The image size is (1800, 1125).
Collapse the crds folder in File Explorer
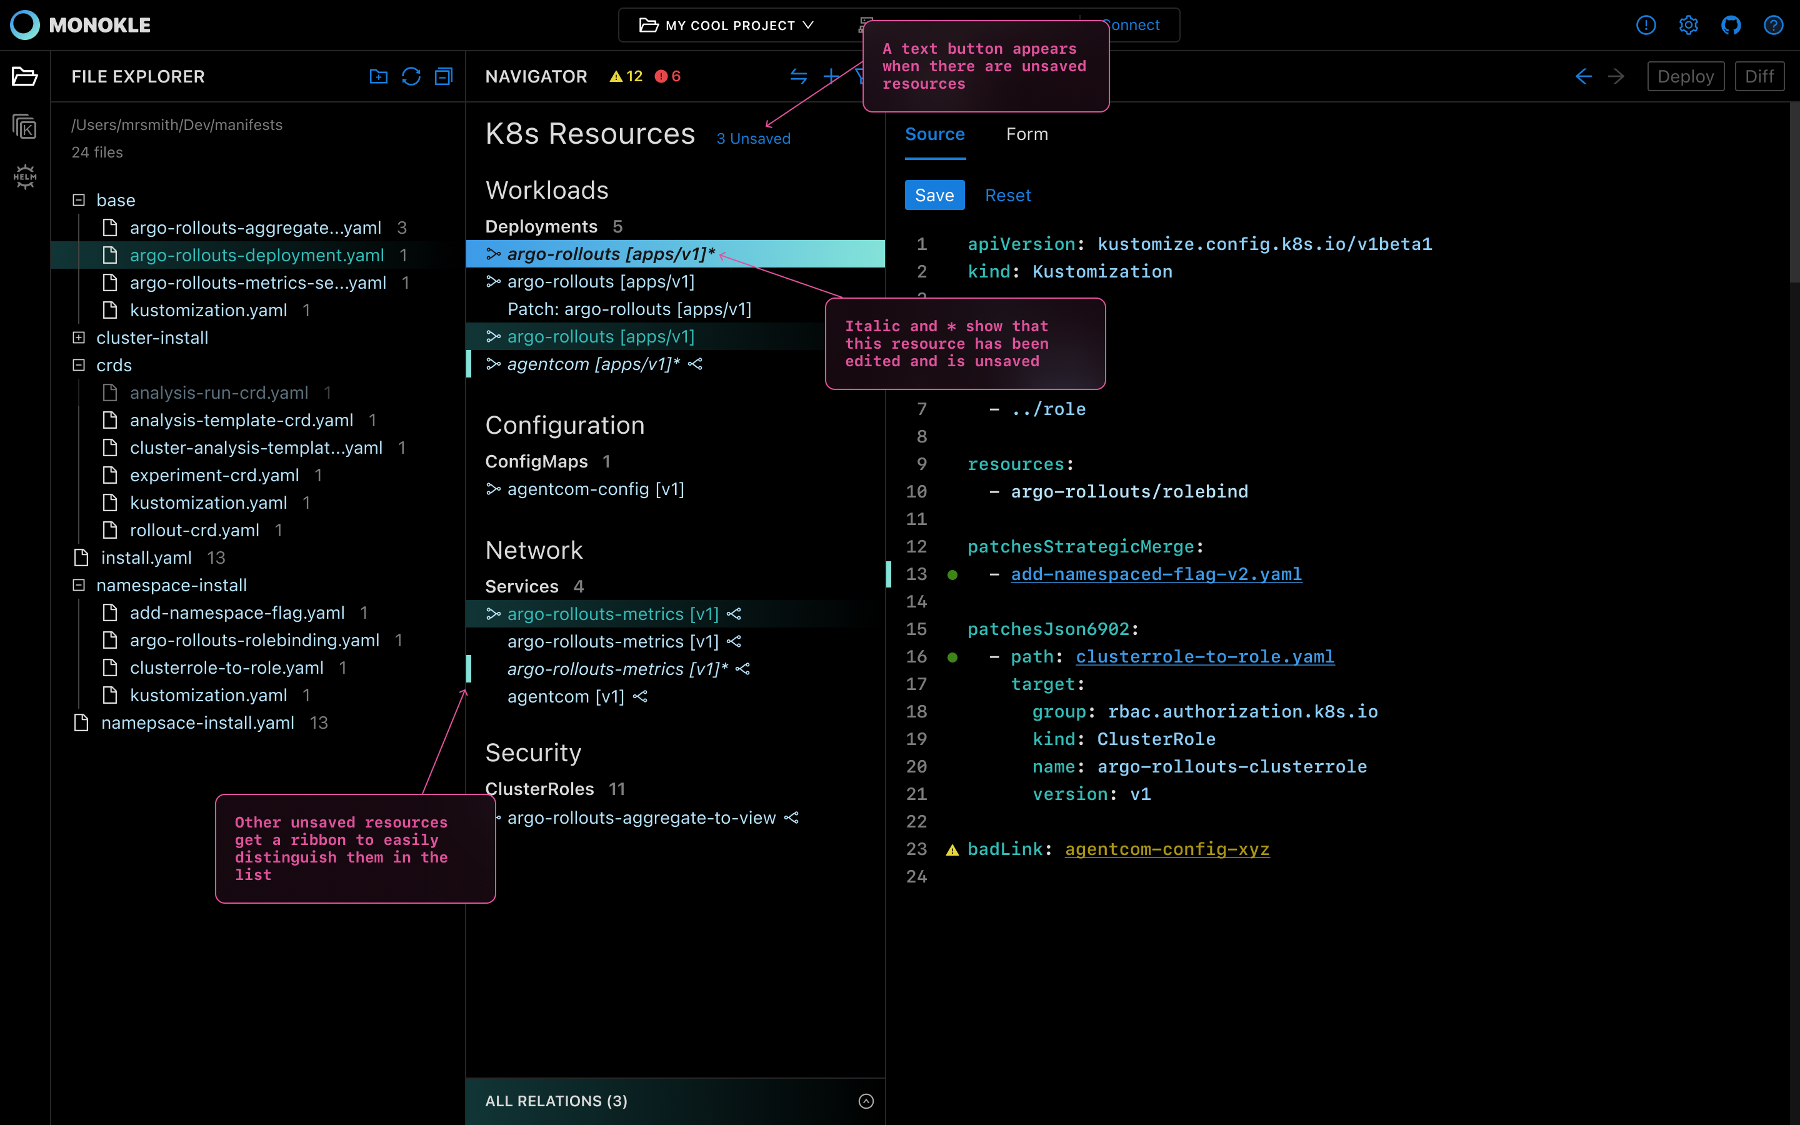tap(79, 364)
